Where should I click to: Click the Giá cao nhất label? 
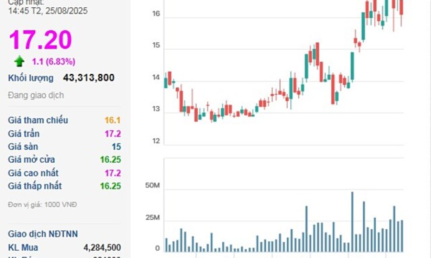click(33, 173)
